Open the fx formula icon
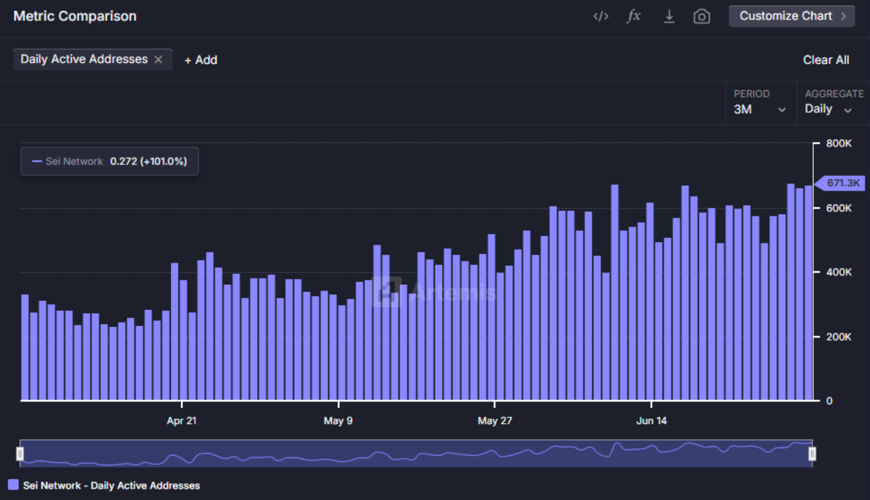This screenshot has width=870, height=500. 634,16
